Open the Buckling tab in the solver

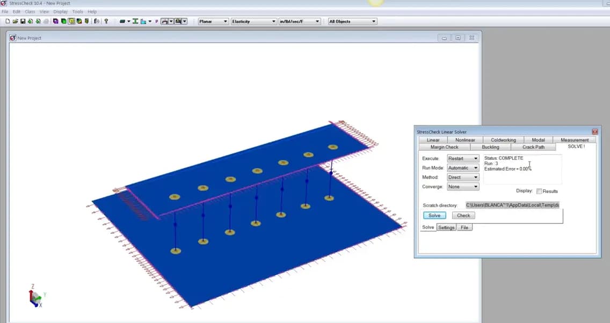point(491,146)
